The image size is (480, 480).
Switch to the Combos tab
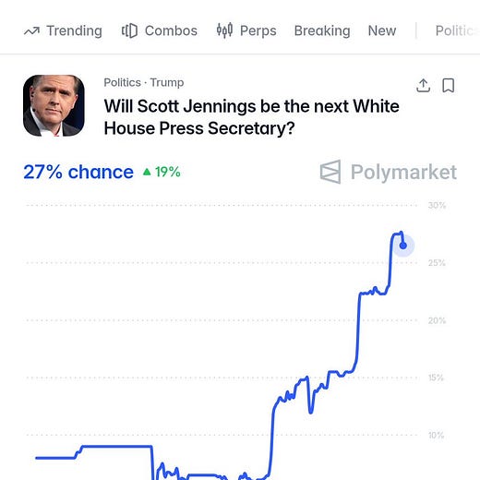pyautogui.click(x=160, y=30)
